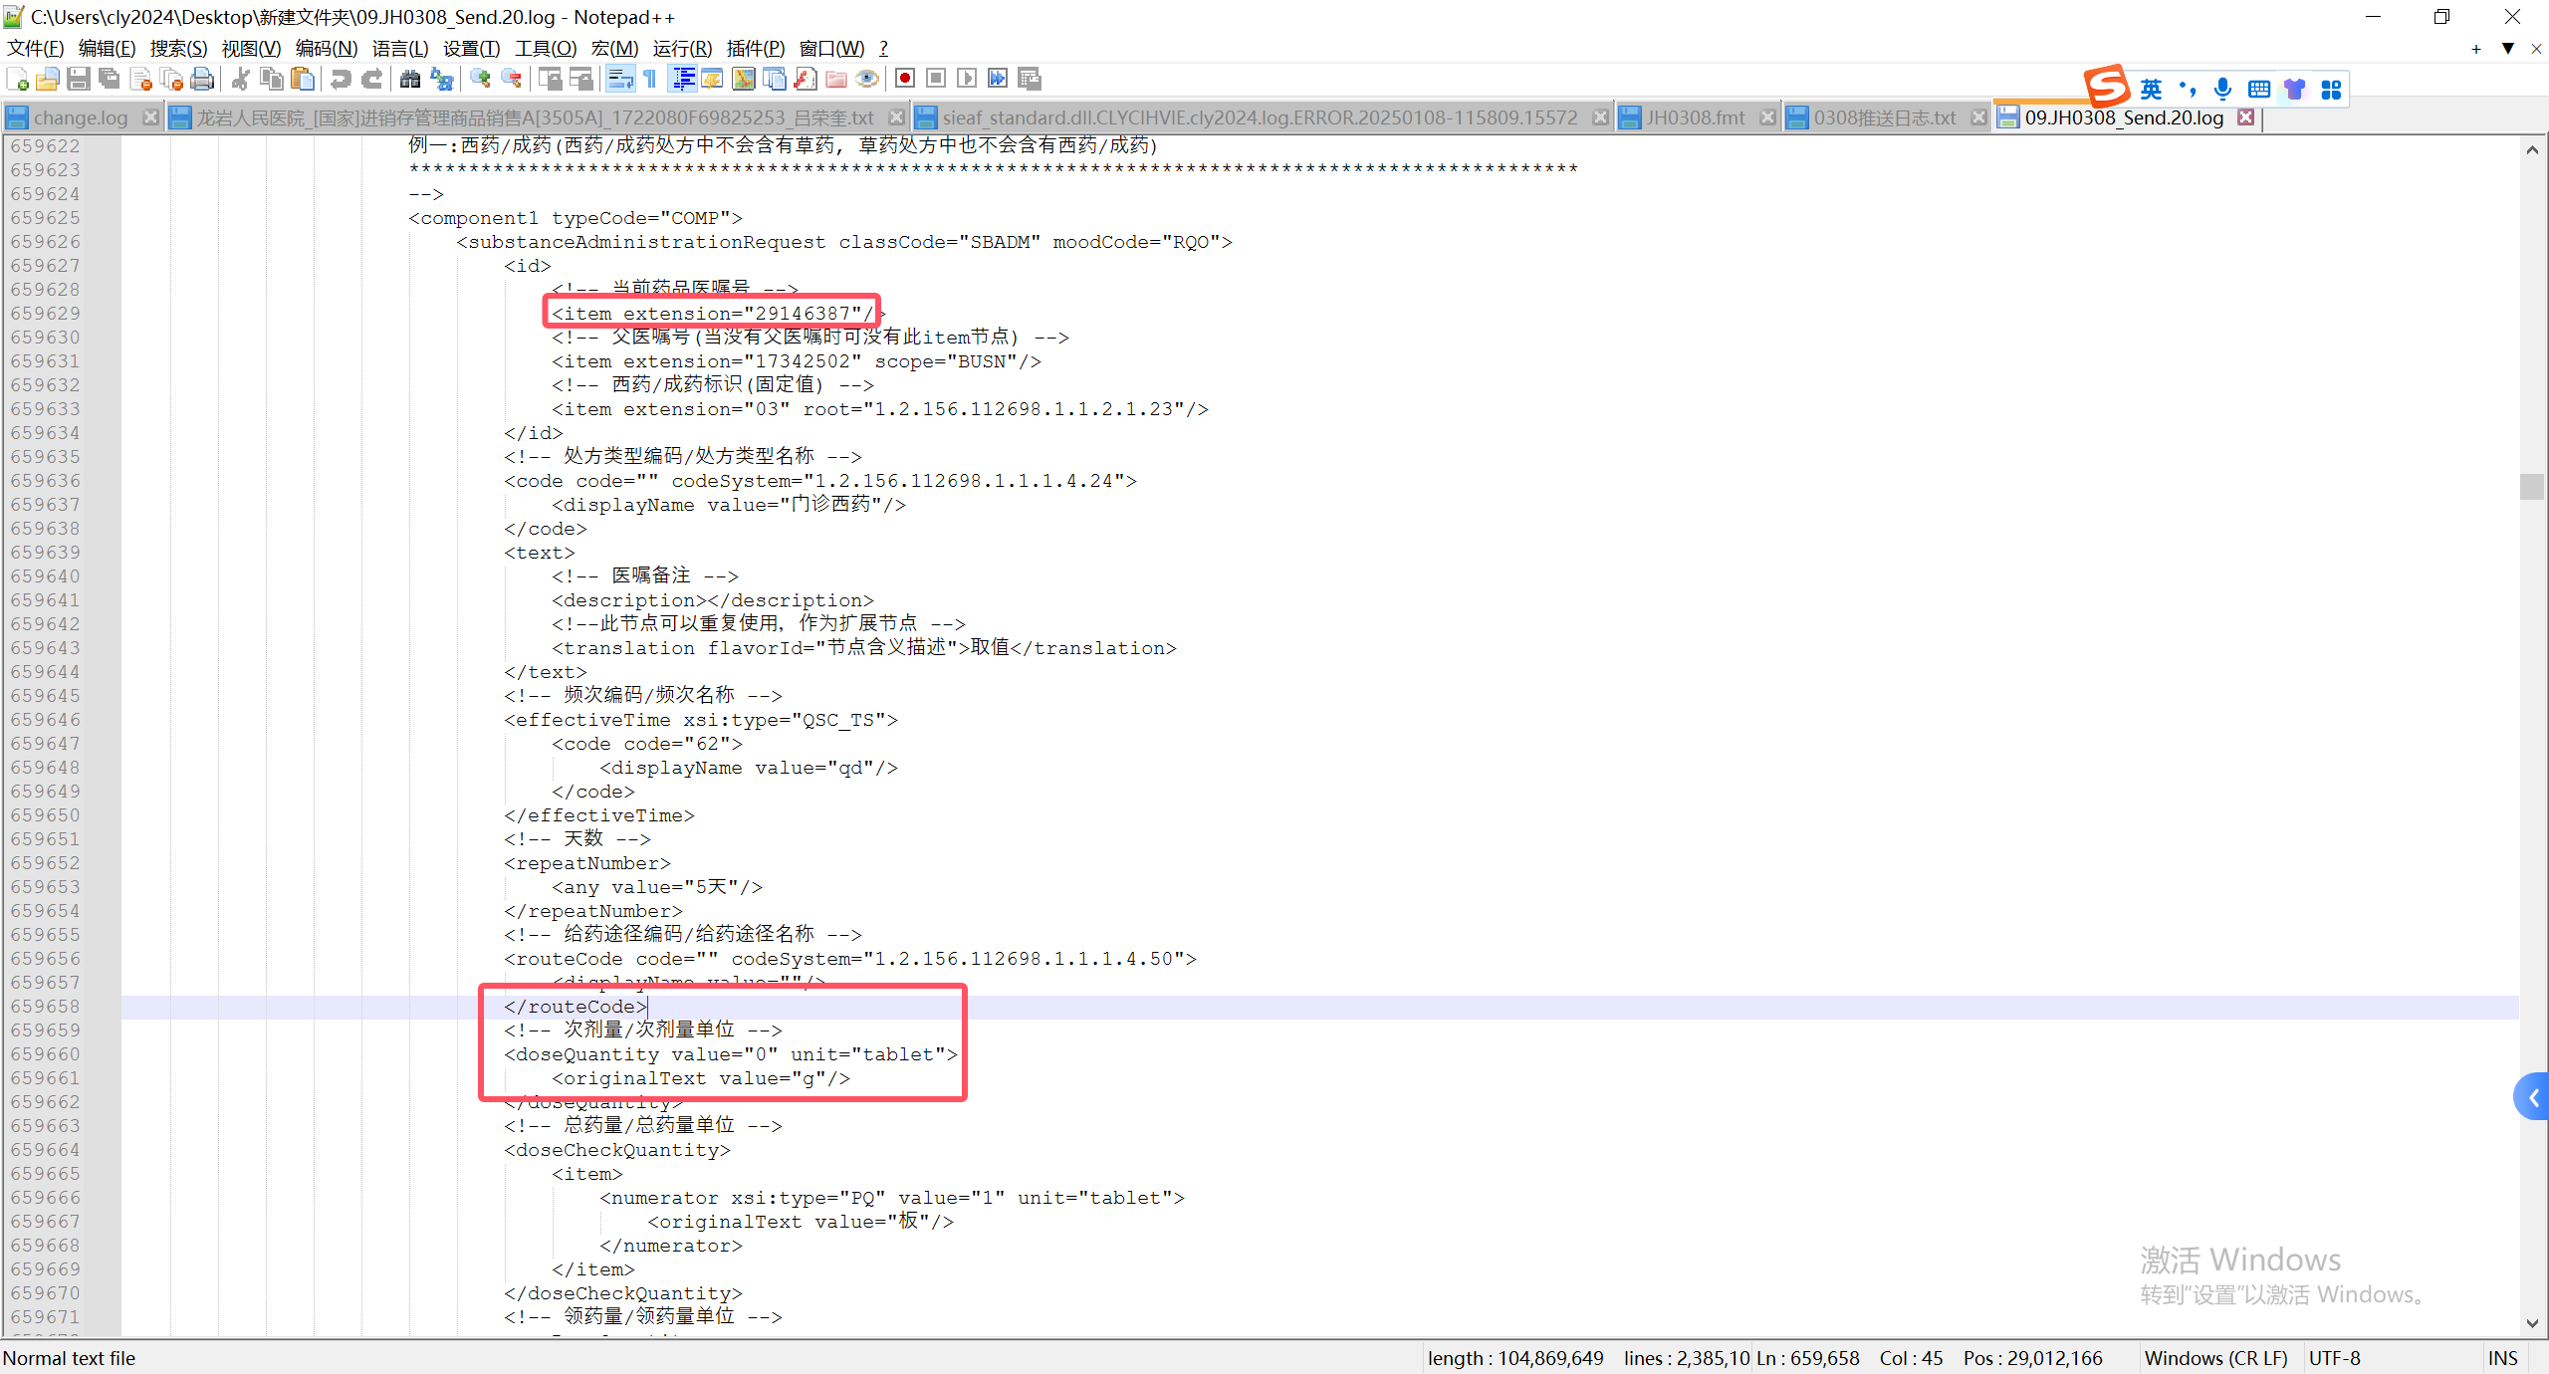Click the add new tab plus button
Image resolution: width=2549 pixels, height=1374 pixels.
(2476, 48)
